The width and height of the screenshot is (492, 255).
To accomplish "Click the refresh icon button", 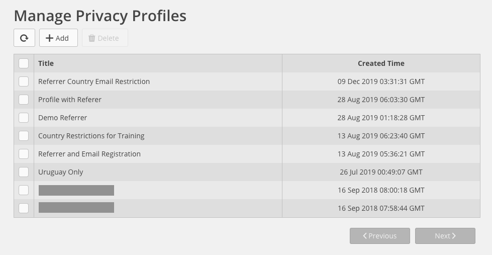I will [x=24, y=38].
